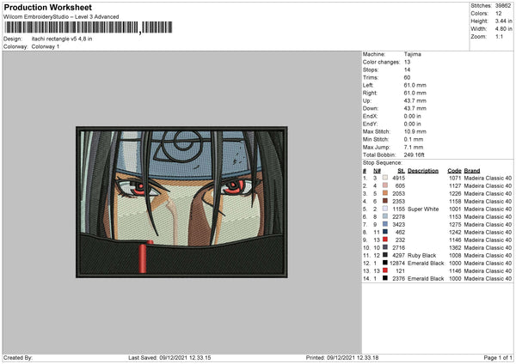Click the Colorway 1 value
This screenshot has height=364, width=516.
(x=46, y=46)
